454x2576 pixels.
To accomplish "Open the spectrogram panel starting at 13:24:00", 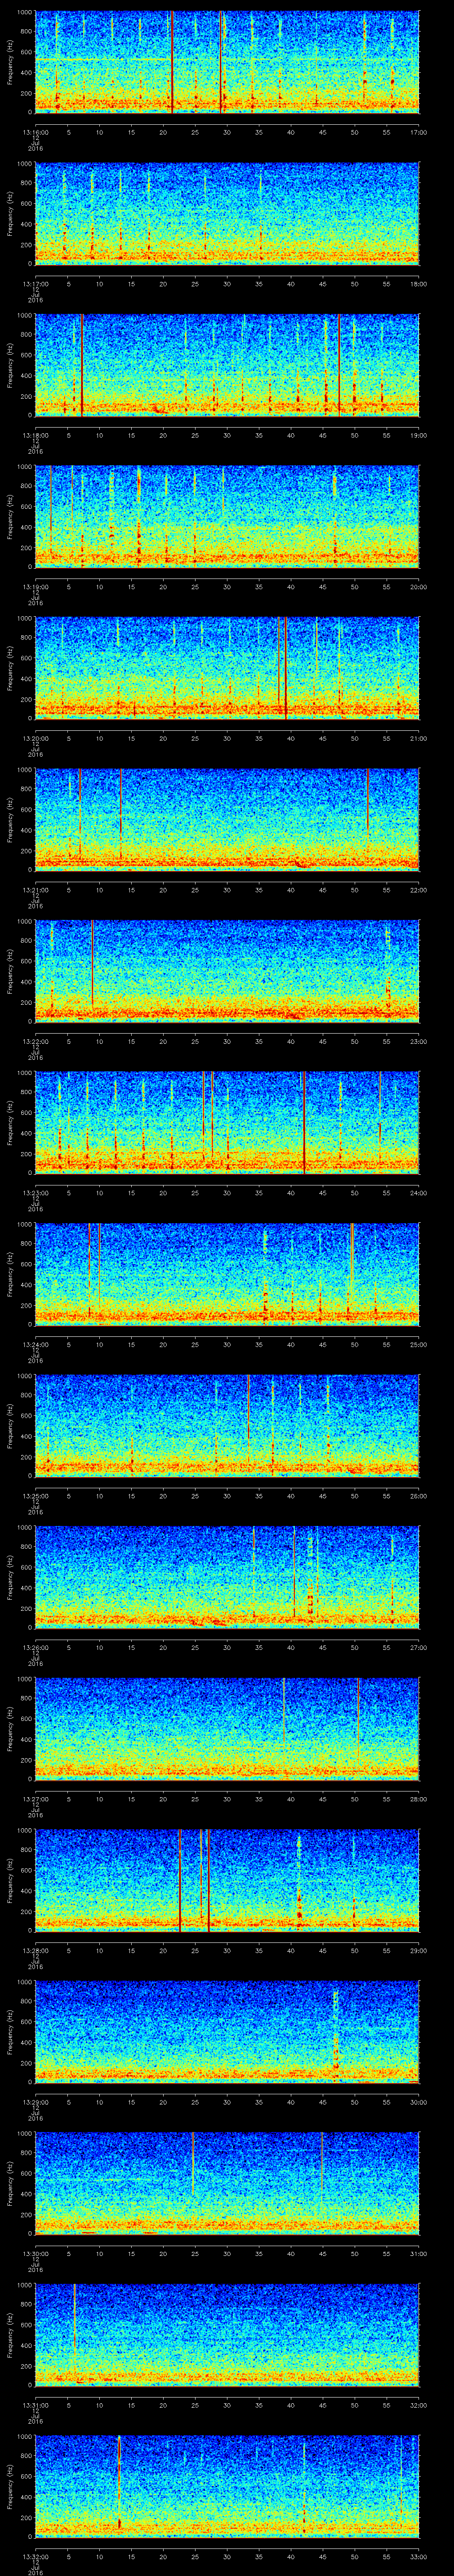I will (x=227, y=1274).
